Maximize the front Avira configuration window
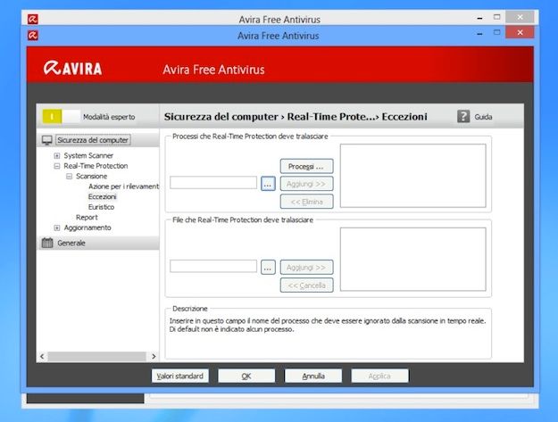This screenshot has width=558, height=422. coord(496,33)
